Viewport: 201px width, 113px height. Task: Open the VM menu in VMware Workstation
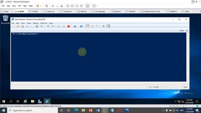[x=19, y=6]
